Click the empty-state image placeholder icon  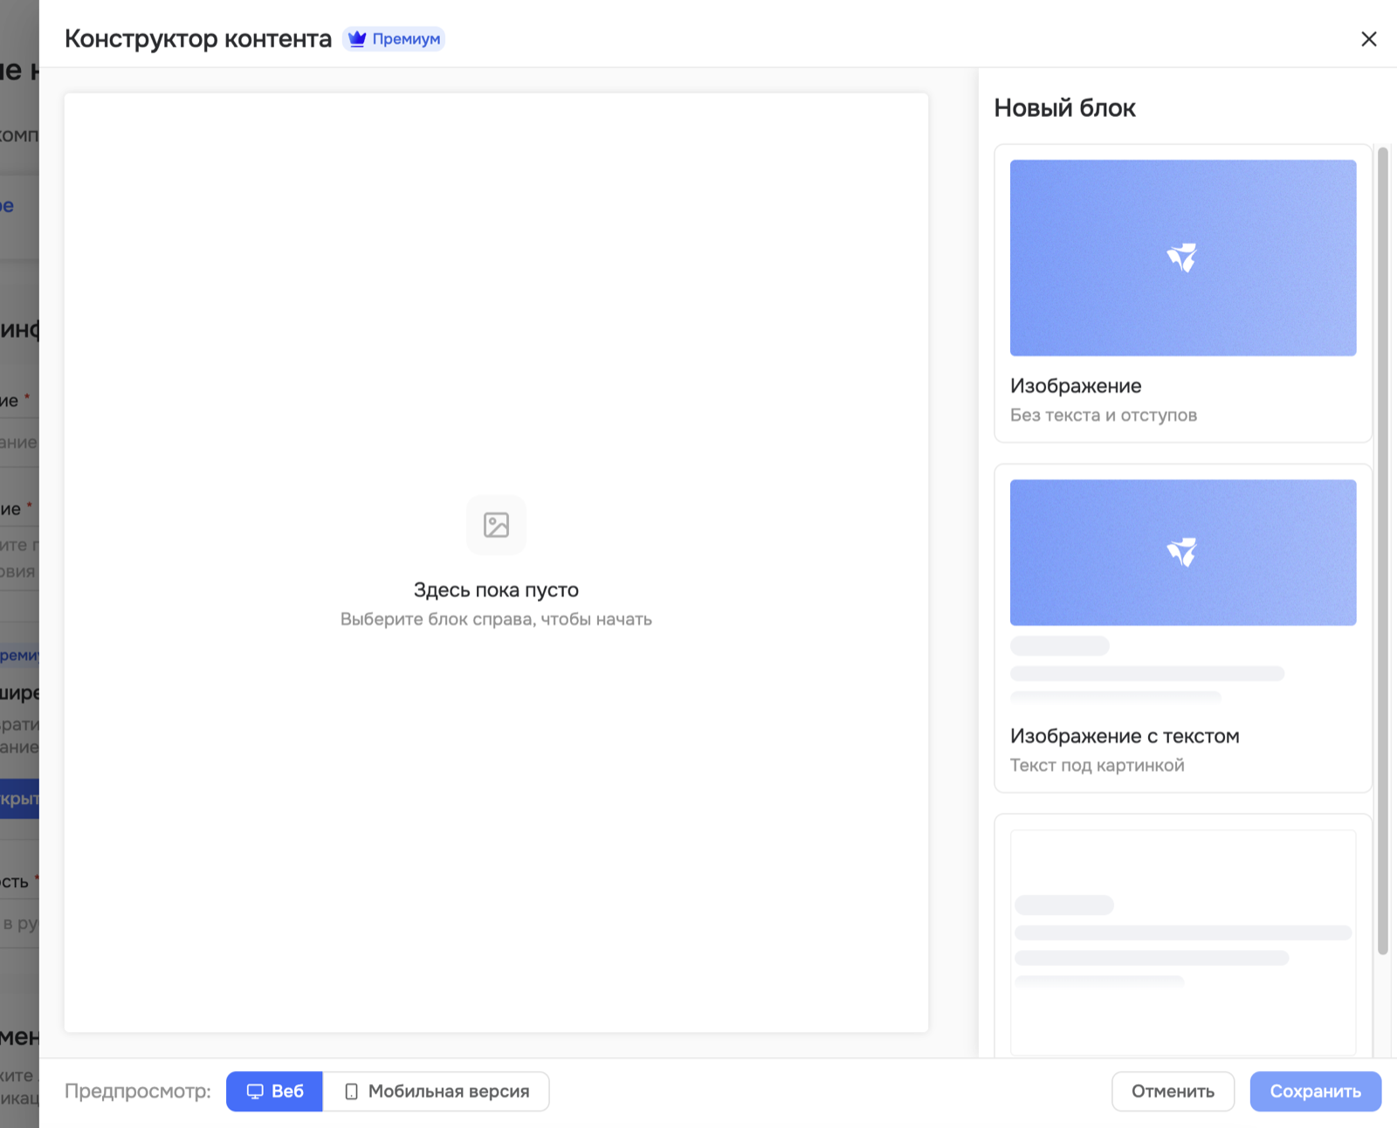tap(496, 525)
